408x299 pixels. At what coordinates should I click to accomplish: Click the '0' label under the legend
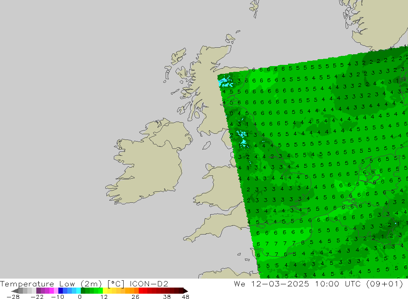coord(80,297)
